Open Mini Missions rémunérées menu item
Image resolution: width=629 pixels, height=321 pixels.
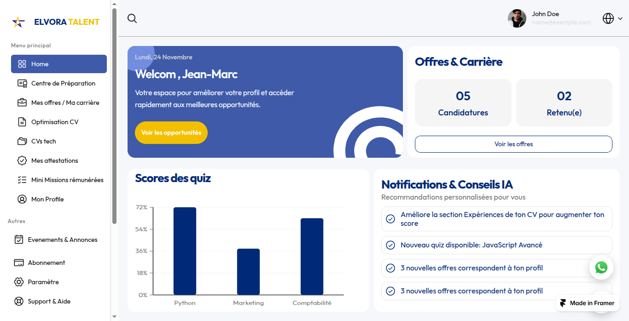point(67,180)
